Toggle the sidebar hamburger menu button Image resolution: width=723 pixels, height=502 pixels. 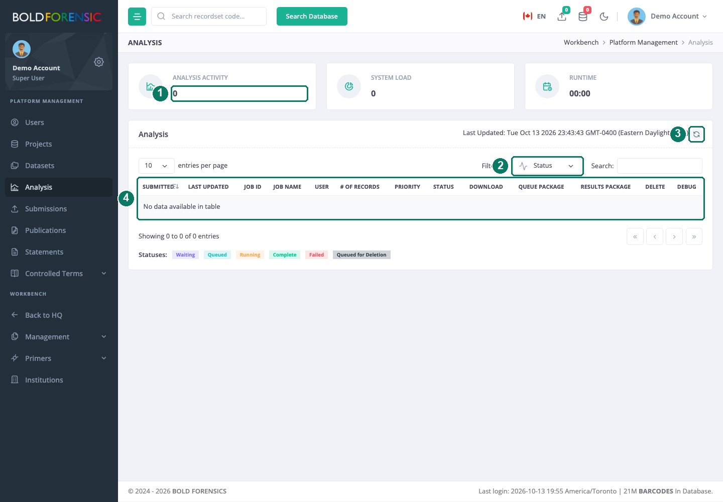137,17
